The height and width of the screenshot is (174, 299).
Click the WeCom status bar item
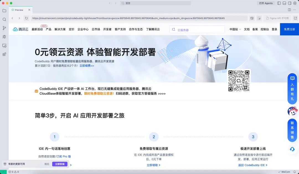(x=284, y=172)
